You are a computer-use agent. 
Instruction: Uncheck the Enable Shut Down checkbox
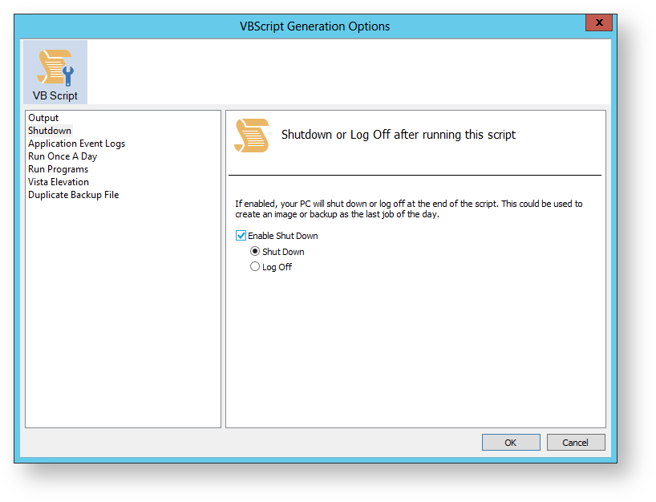click(x=241, y=236)
